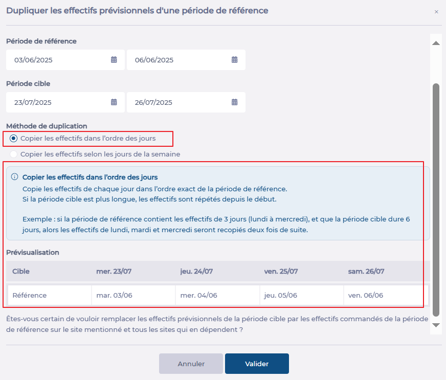Click the 26/07/2025 target end date field
This screenshot has width=446, height=380.
pos(179,102)
